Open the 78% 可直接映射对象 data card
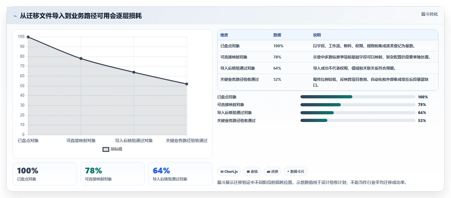The height and width of the screenshot is (198, 451). coord(112,174)
